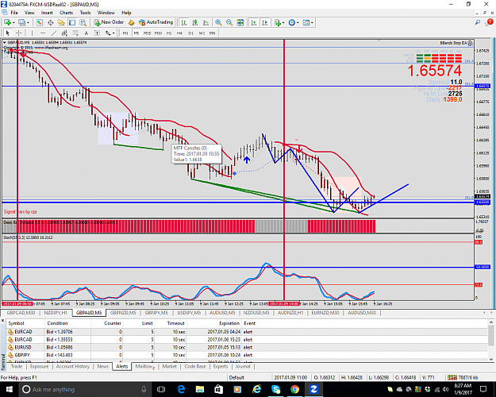Open the Insert menu
This screenshot has height=397, width=496.
[47, 13]
